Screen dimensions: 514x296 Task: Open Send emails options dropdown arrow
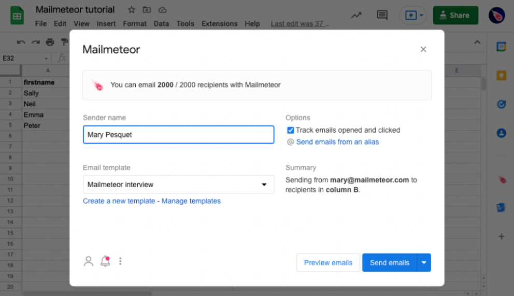424,263
